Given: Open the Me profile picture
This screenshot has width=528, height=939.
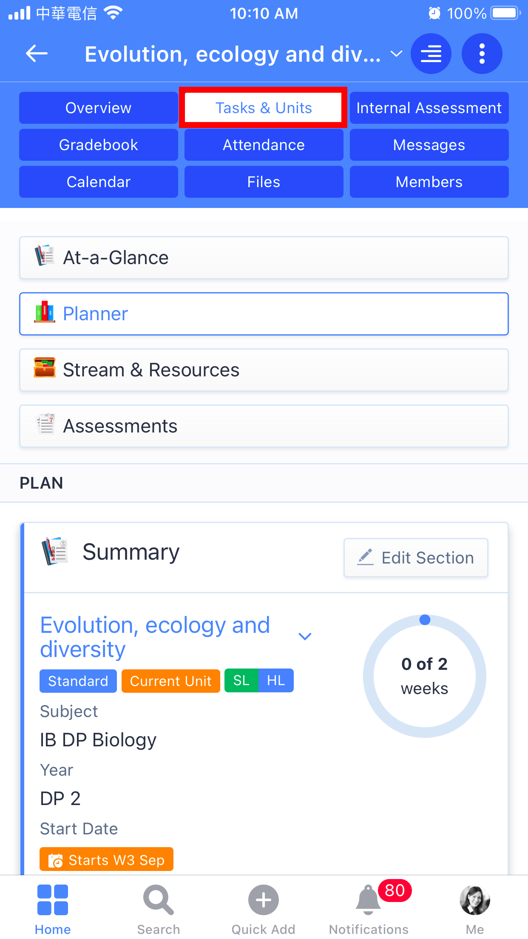Looking at the screenshot, I should pos(474,900).
